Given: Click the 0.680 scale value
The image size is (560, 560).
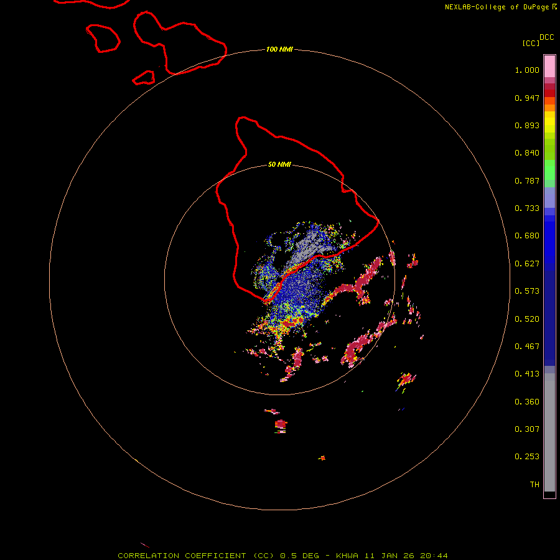Looking at the screenshot, I should tap(527, 236).
